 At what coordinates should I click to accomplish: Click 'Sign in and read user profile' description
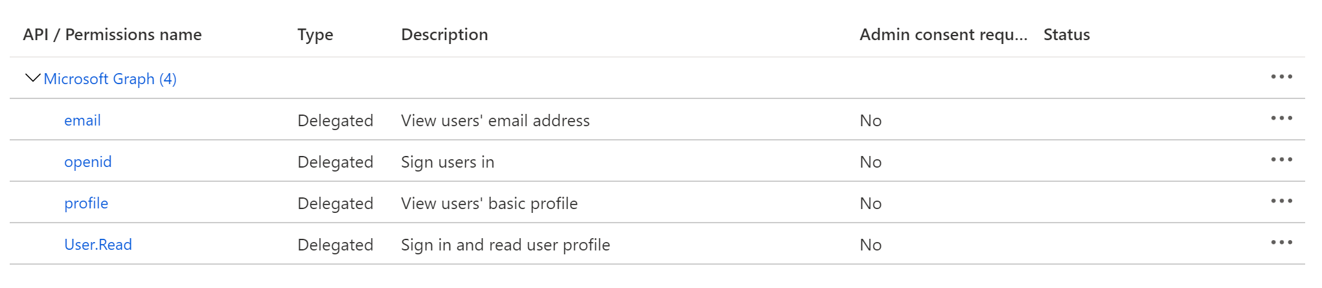505,245
